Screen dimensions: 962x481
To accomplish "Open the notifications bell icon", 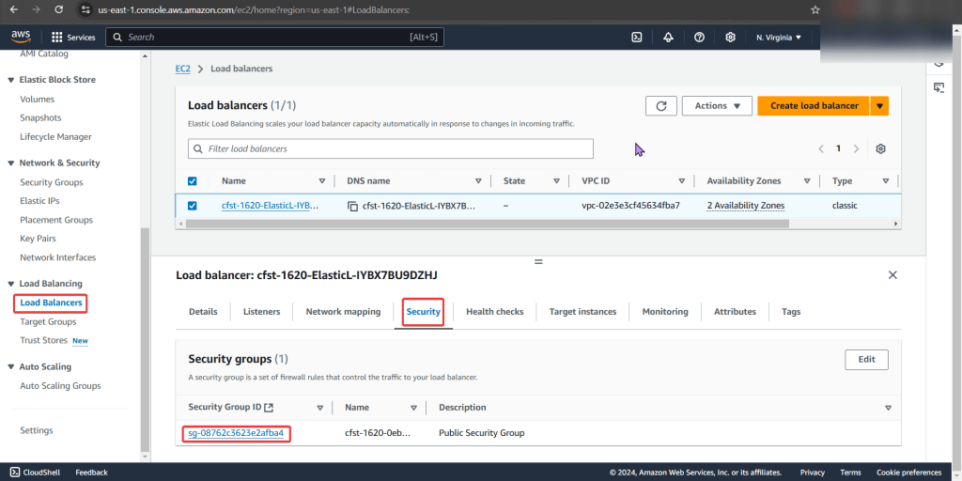I will [x=668, y=38].
